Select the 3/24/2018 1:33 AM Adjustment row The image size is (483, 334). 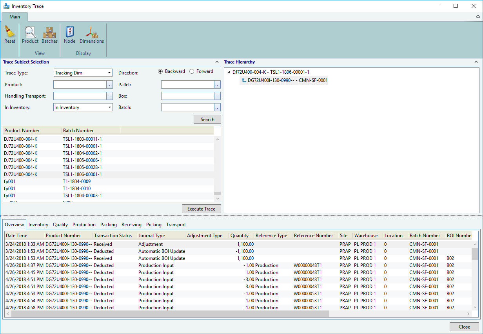pyautogui.click(x=238, y=244)
